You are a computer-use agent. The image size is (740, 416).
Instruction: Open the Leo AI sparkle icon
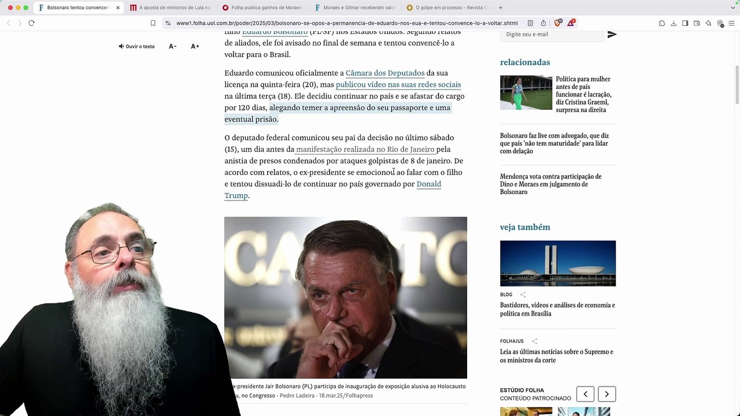point(708,23)
